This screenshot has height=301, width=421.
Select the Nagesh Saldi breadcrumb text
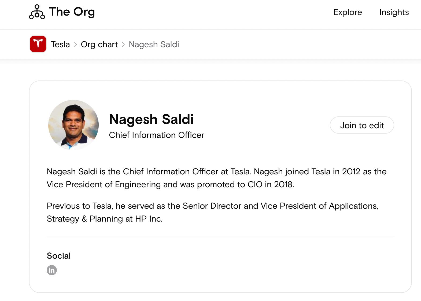(154, 45)
